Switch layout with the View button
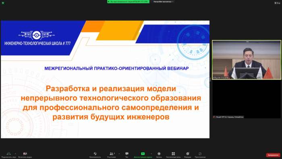The height and width of the screenshot is (159, 282). [277, 3]
